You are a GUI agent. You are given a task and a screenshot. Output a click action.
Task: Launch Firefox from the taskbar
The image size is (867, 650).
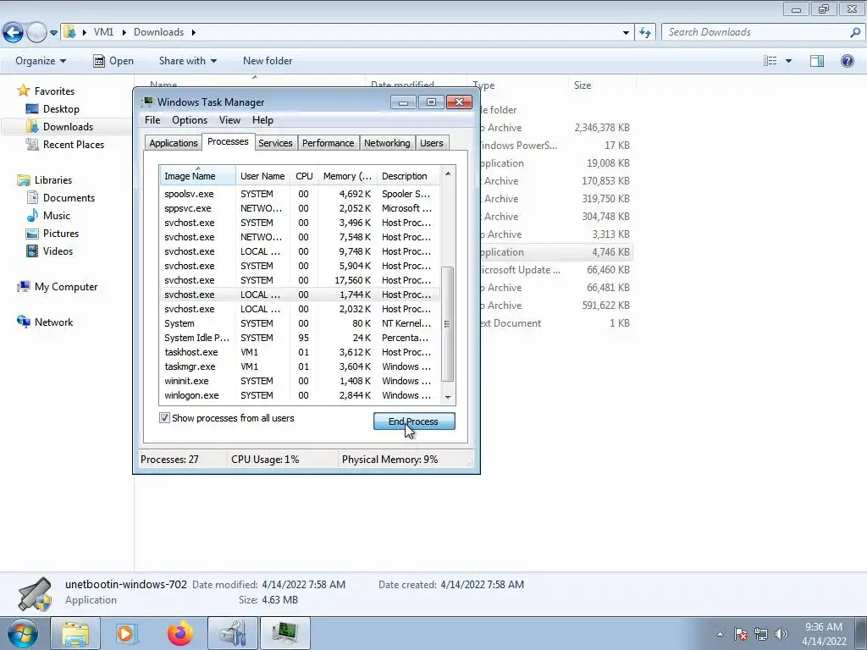coord(179,633)
